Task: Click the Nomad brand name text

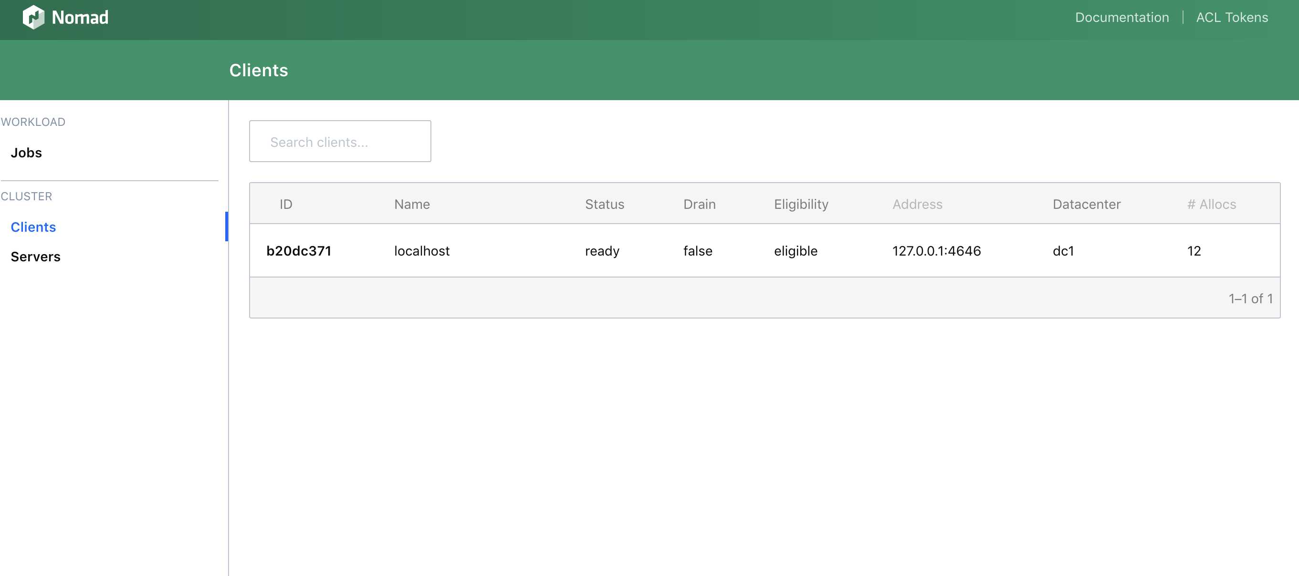Action: point(80,18)
